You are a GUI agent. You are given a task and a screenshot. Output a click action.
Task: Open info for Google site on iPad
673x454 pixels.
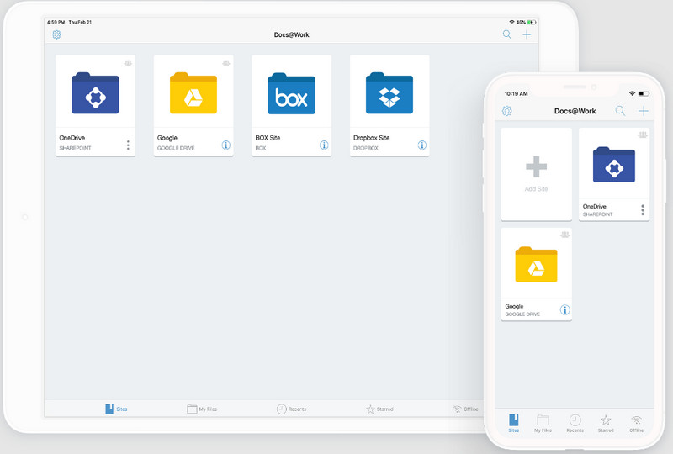point(225,145)
